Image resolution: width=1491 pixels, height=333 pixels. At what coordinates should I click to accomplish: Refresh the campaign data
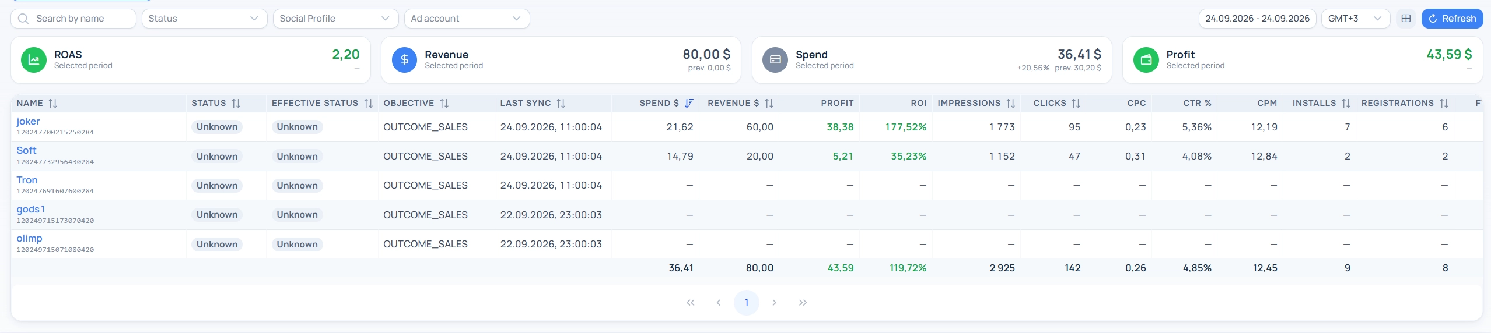1452,19
